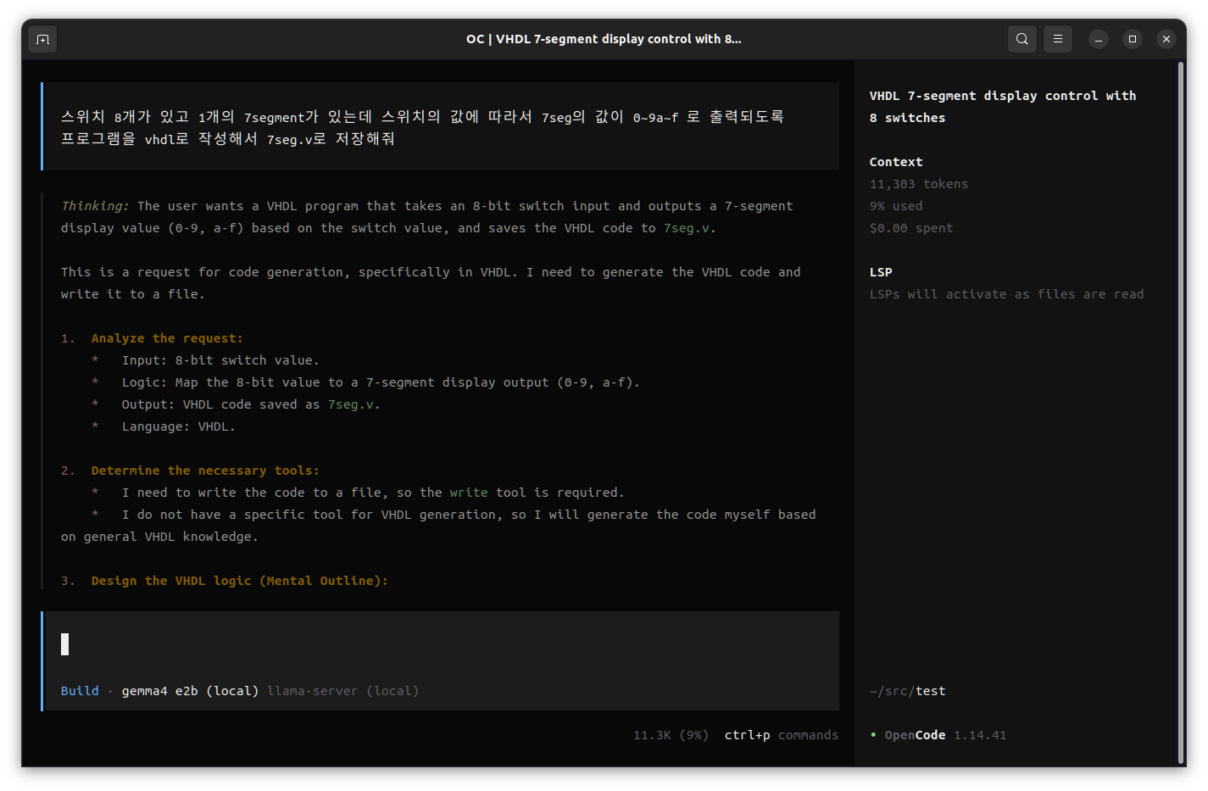Screen dimensions: 1208x791
Task: Click the OpenCode 1.14.41 version label
Action: tap(945, 735)
